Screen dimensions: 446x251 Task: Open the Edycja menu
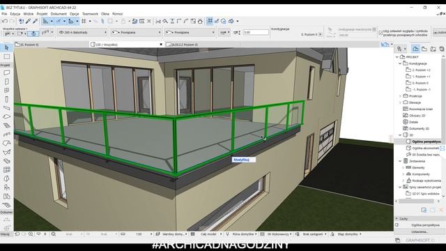pos(15,14)
